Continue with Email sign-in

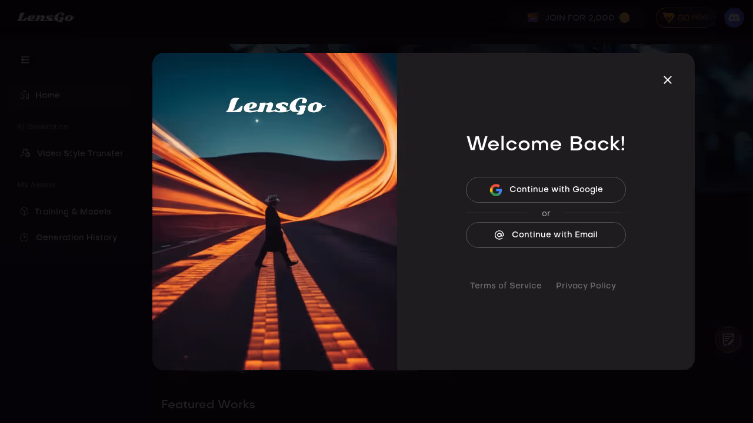coord(546,235)
